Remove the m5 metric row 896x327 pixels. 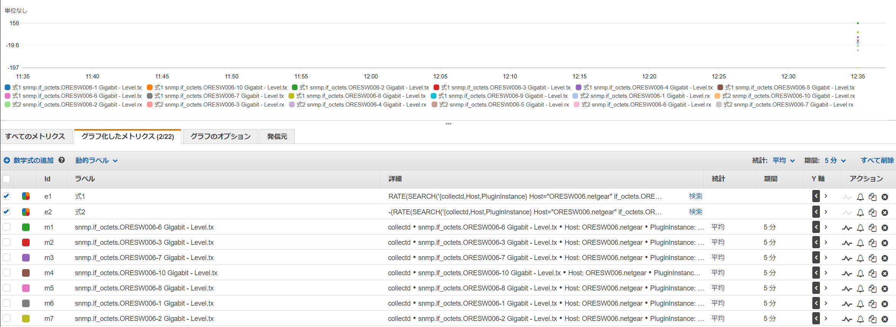(x=885, y=289)
